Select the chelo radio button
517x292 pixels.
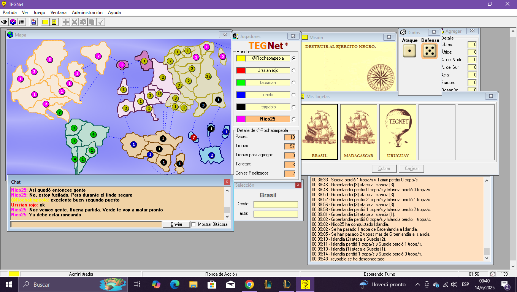point(293,95)
